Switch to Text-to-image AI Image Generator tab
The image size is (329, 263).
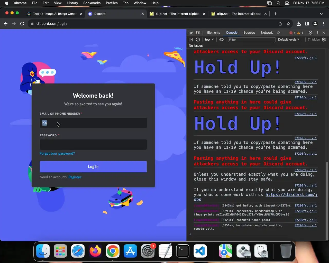coord(54,14)
